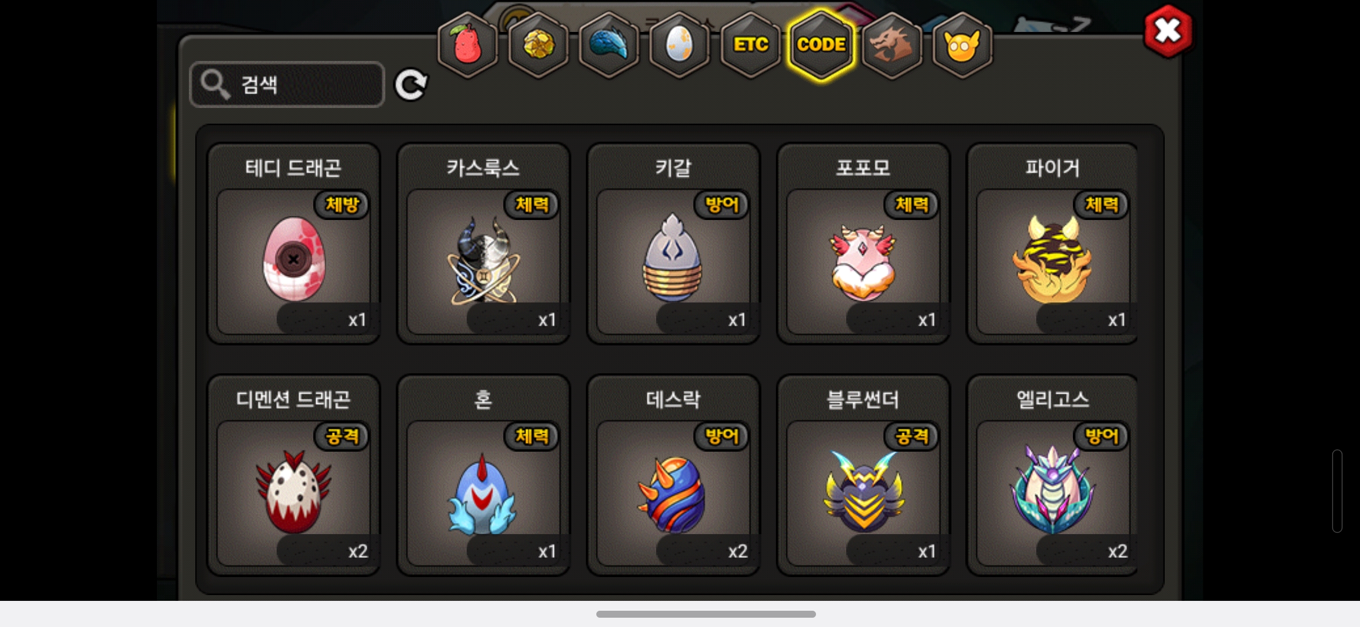Choose the 디멘션 드래곤 egg
Viewport: 1360px width, 627px height.
294,475
